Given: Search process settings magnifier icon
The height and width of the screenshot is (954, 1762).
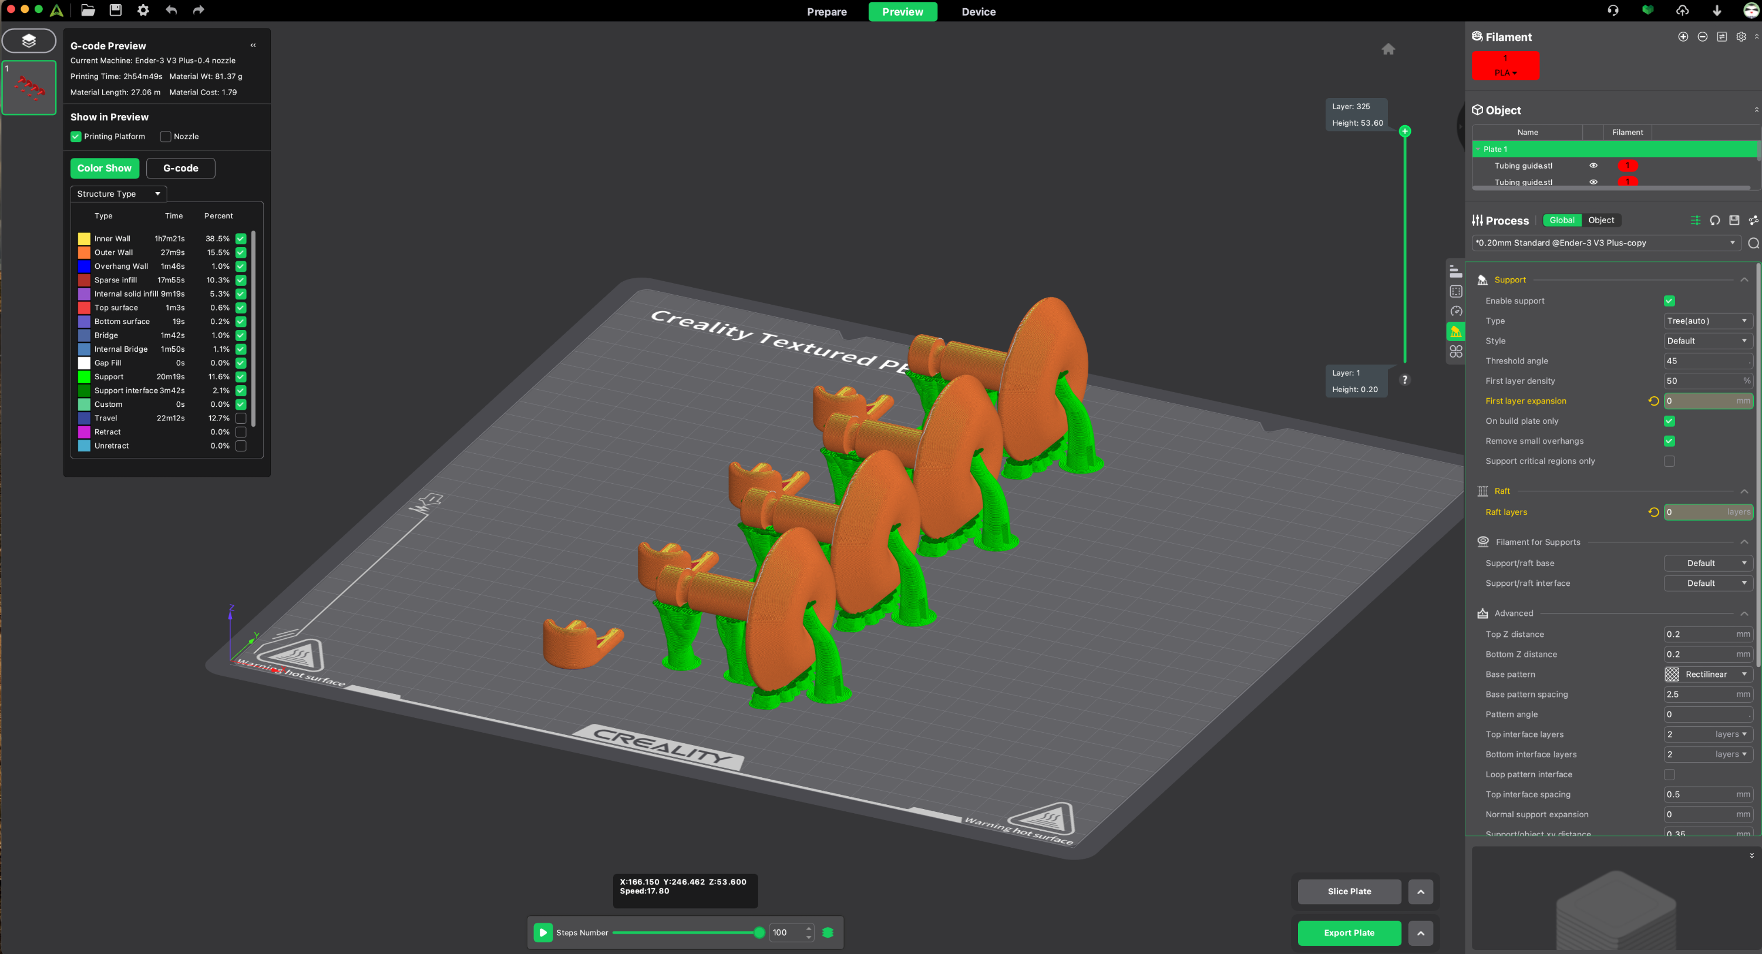Looking at the screenshot, I should pos(1753,244).
